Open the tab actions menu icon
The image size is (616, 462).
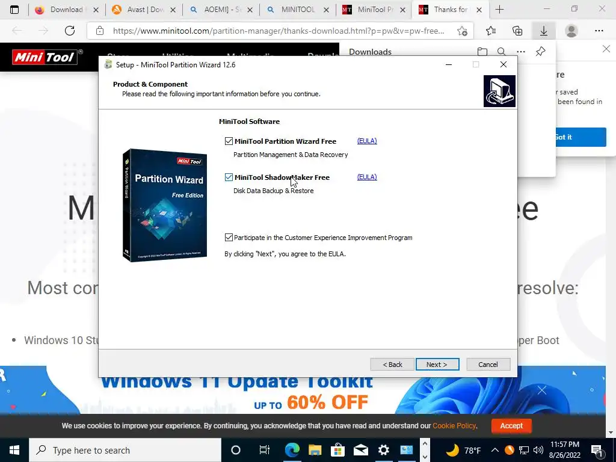[14, 10]
